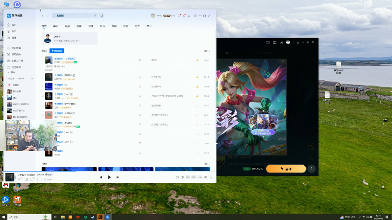Clear the search box with its X icon
The height and width of the screenshot is (220, 392).
pyautogui.click(x=95, y=16)
